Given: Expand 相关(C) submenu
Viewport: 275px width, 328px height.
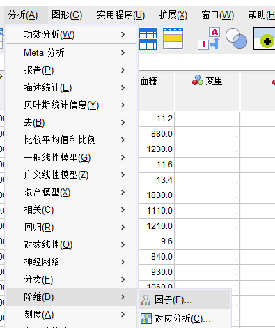Looking at the screenshot, I should (71, 210).
